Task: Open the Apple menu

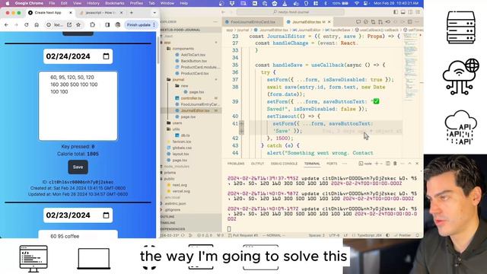Action: 8,3
